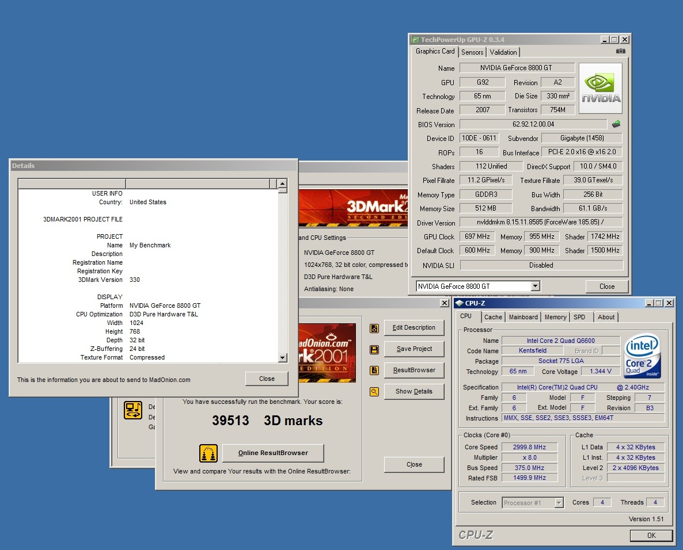The height and width of the screenshot is (550, 683).
Task: Click the Details list scroll down arrow
Action: tap(282, 358)
